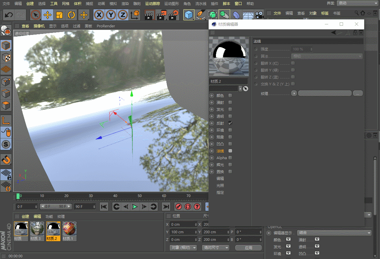Select the Scale tool

[59, 15]
